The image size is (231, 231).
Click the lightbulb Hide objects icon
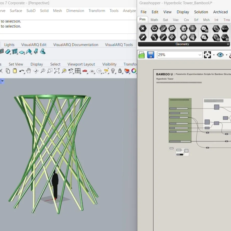(113, 71)
